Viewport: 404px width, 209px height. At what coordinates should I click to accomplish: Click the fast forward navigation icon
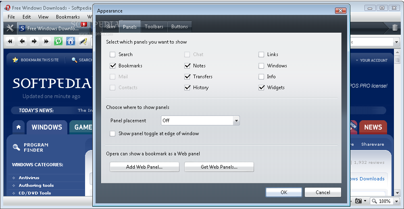[x=46, y=41]
